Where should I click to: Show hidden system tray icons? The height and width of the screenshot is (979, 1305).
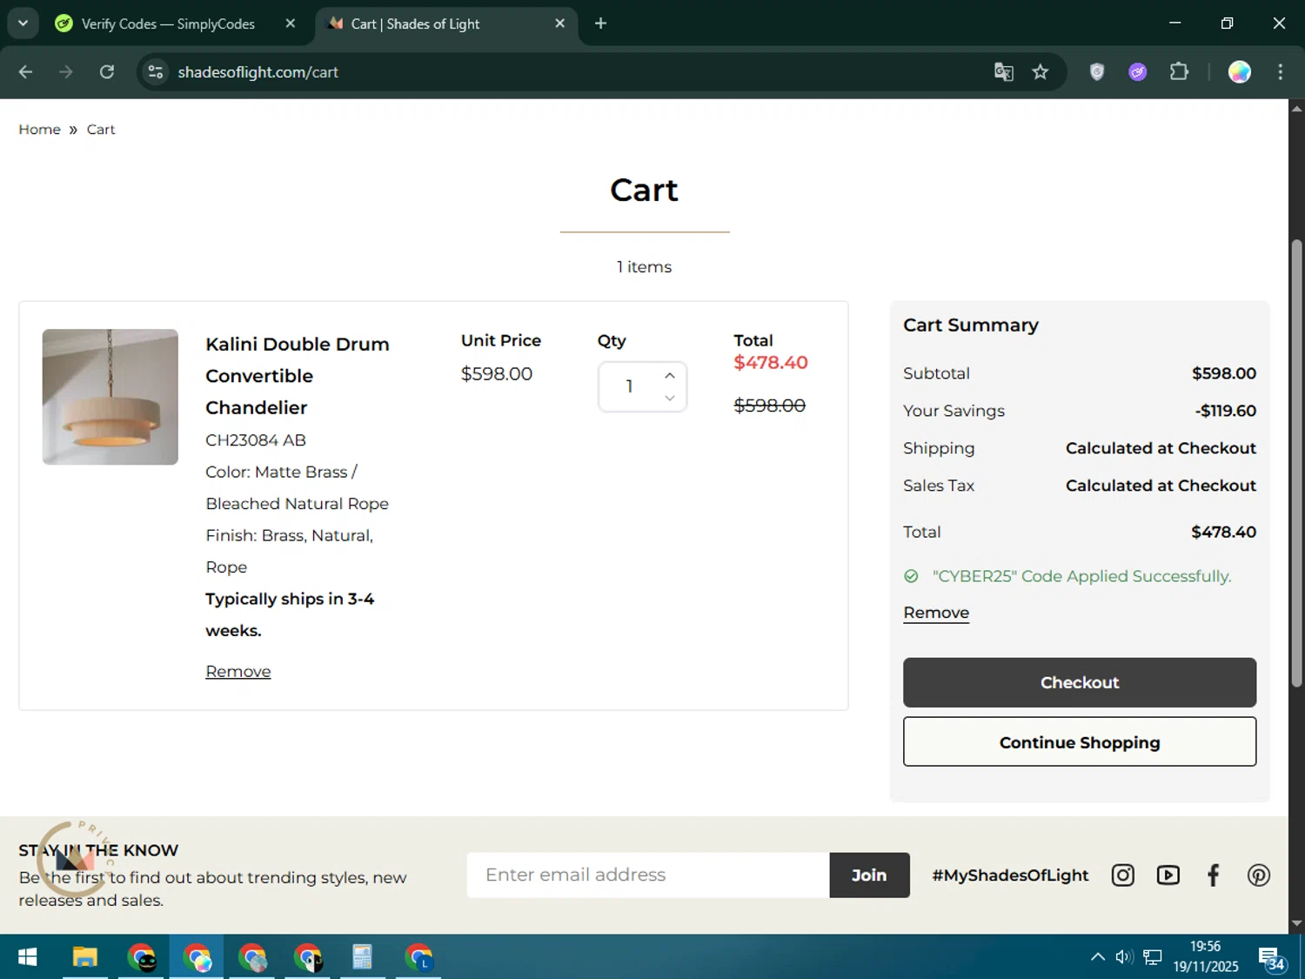(x=1097, y=957)
